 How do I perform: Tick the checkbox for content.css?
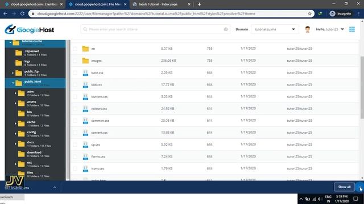point(75,133)
